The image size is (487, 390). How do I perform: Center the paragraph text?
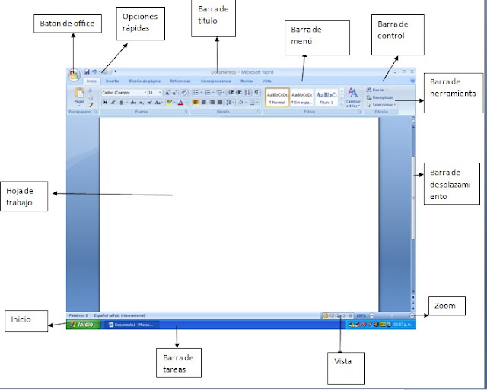click(204, 103)
